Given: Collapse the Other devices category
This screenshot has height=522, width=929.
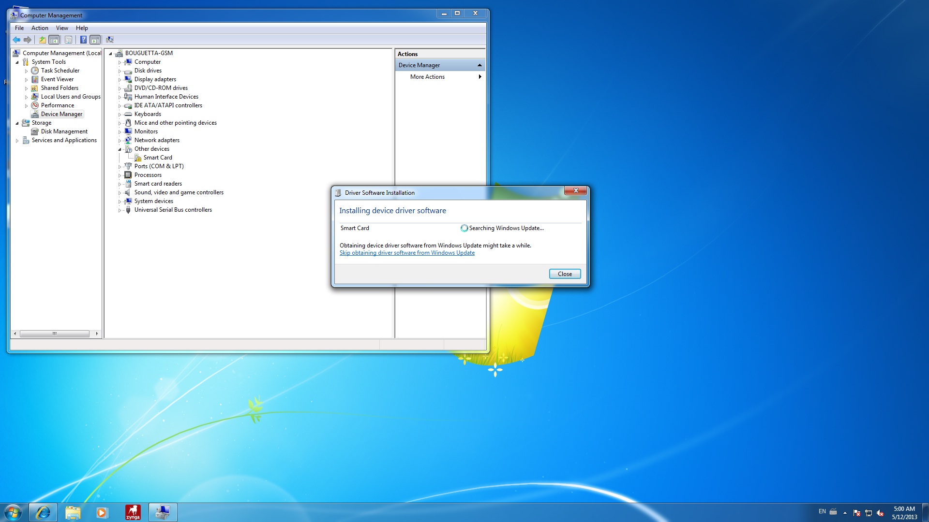Looking at the screenshot, I should 120,149.
